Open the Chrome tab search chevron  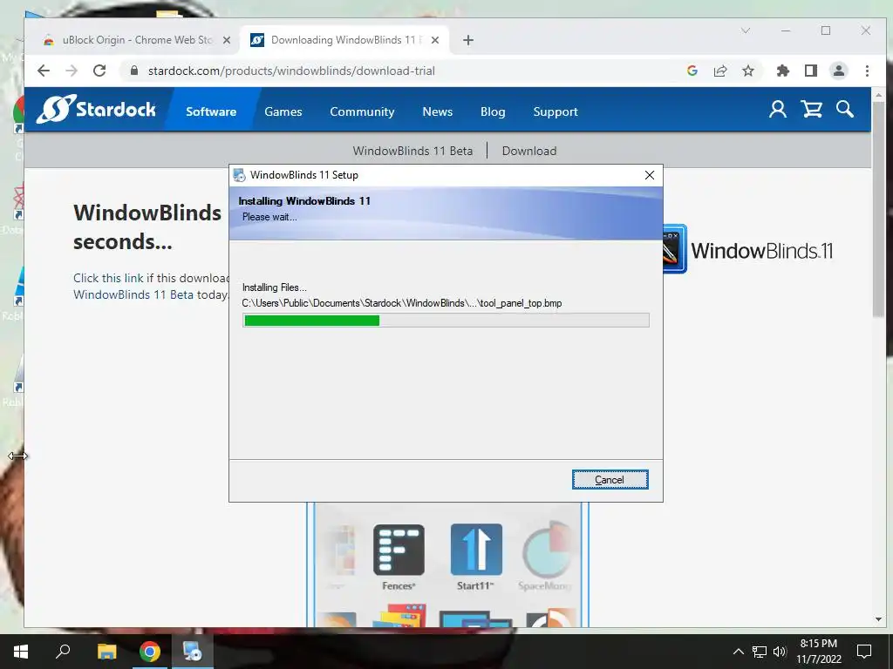click(x=746, y=30)
